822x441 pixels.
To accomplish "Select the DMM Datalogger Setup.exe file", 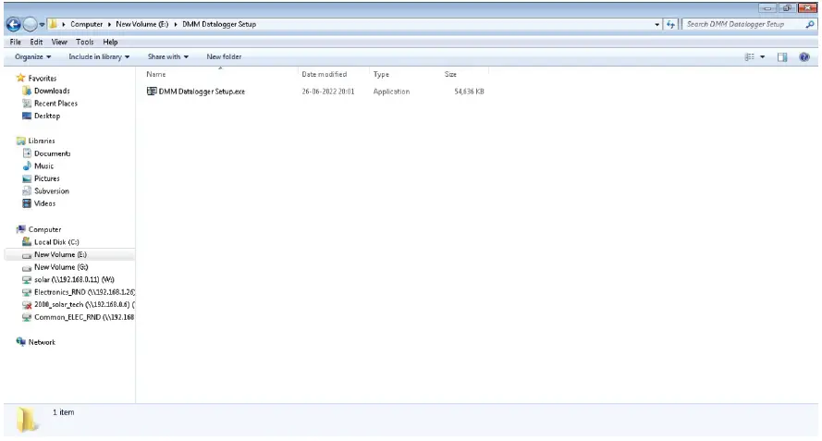I will [x=202, y=92].
